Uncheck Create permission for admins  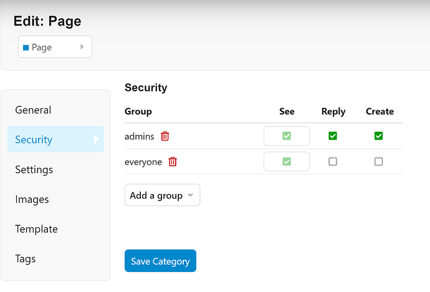pos(378,136)
